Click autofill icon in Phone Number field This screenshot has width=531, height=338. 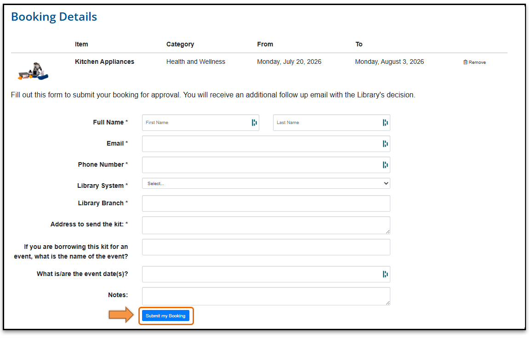coord(385,165)
